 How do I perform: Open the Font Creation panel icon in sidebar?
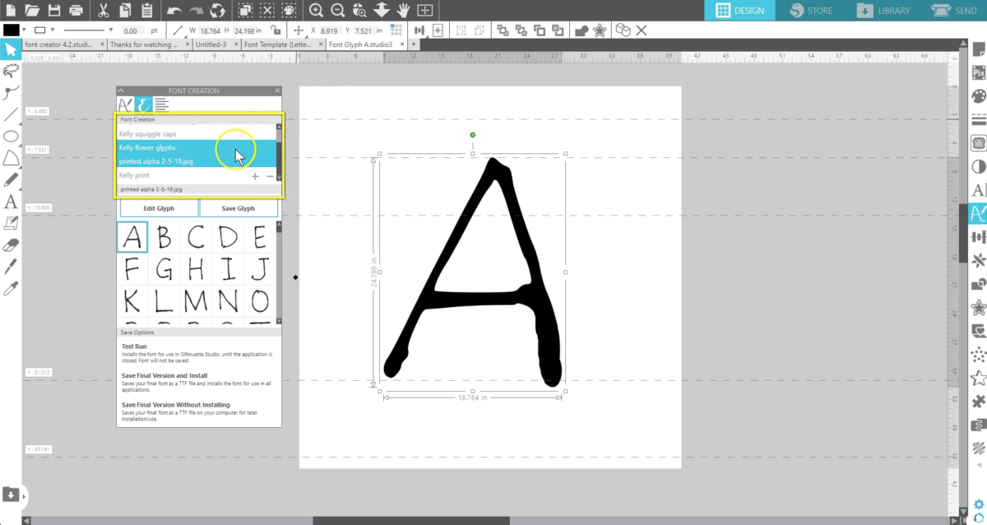click(x=979, y=214)
